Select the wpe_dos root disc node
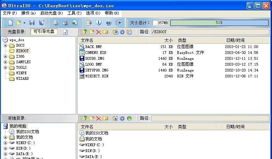 point(17,40)
